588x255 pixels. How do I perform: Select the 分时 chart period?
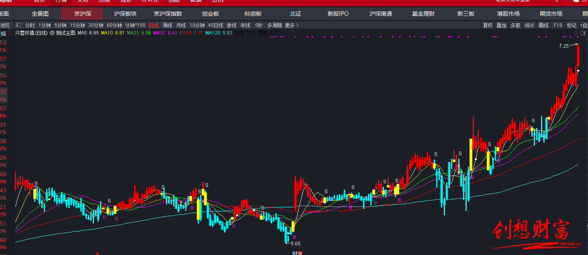click(30, 25)
